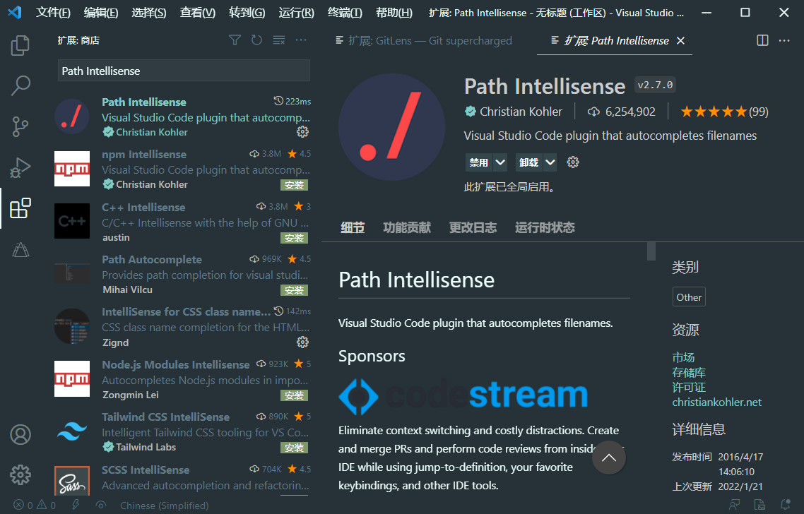
Task: Close the Path Intellisense extension tab
Action: coord(680,40)
